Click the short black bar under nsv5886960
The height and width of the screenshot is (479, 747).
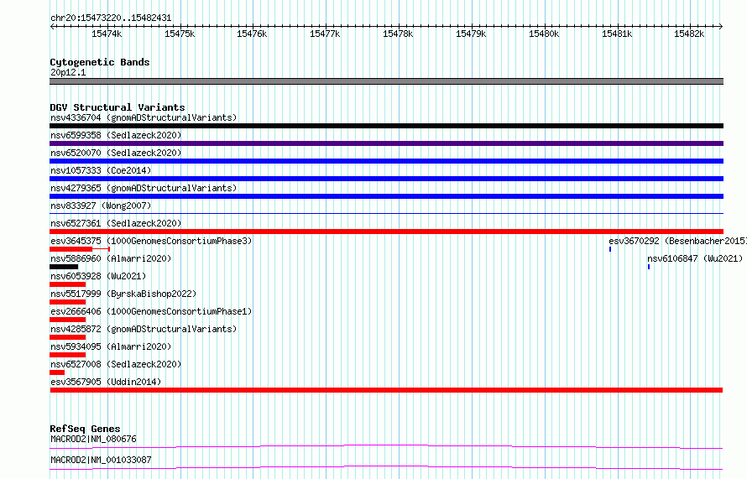point(64,267)
